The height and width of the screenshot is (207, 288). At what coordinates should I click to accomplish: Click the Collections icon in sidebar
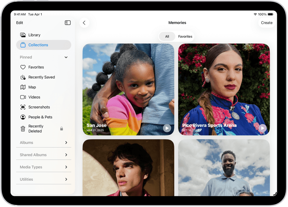pos(23,45)
